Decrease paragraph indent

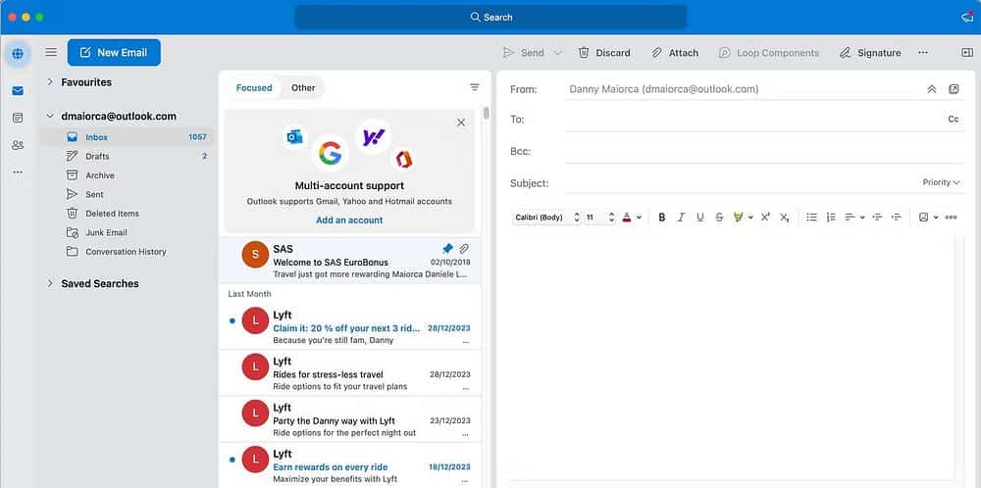click(877, 218)
